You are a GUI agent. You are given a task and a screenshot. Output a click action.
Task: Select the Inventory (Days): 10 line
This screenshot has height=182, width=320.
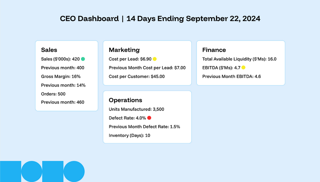(130, 135)
